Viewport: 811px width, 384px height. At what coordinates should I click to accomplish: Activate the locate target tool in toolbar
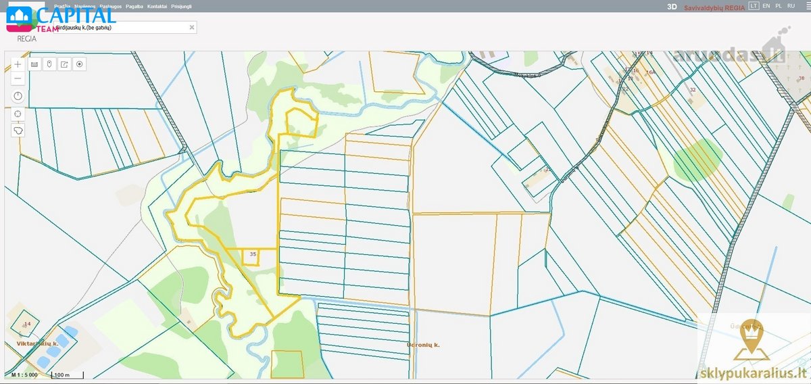pos(80,64)
